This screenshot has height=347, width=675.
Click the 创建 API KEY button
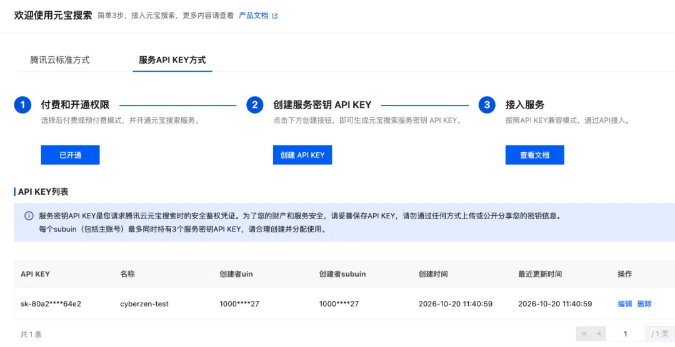coord(302,155)
